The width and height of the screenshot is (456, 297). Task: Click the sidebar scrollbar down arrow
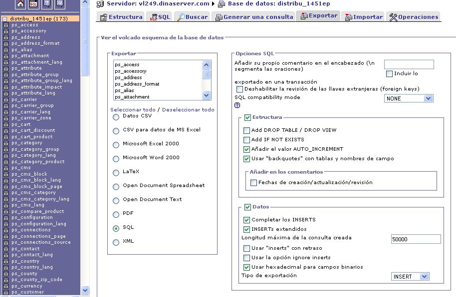(x=85, y=290)
